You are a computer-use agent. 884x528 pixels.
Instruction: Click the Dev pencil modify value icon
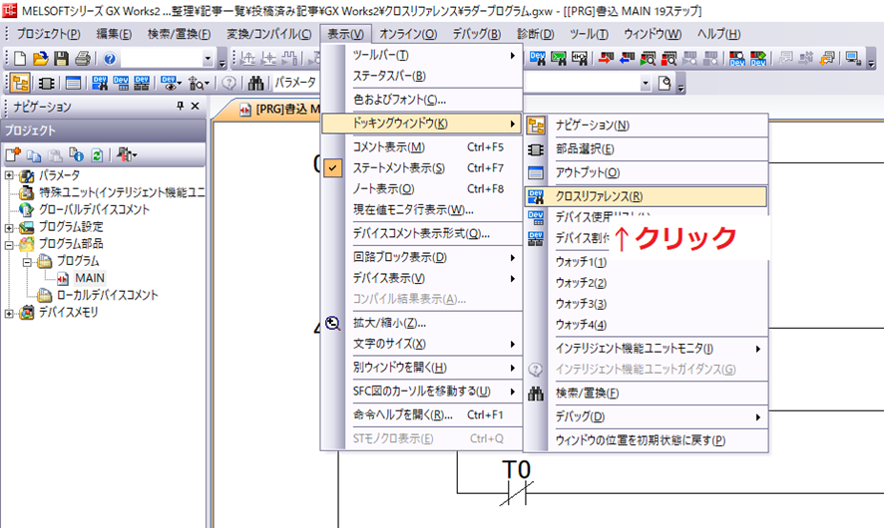click(757, 58)
